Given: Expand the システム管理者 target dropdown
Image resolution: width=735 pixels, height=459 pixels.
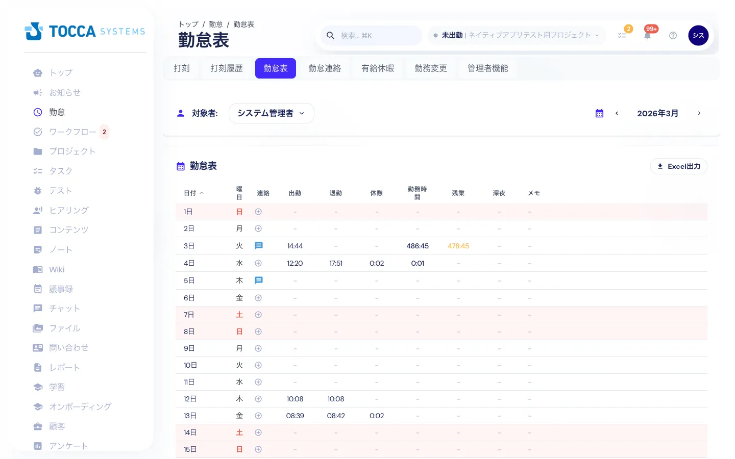Looking at the screenshot, I should coord(271,113).
